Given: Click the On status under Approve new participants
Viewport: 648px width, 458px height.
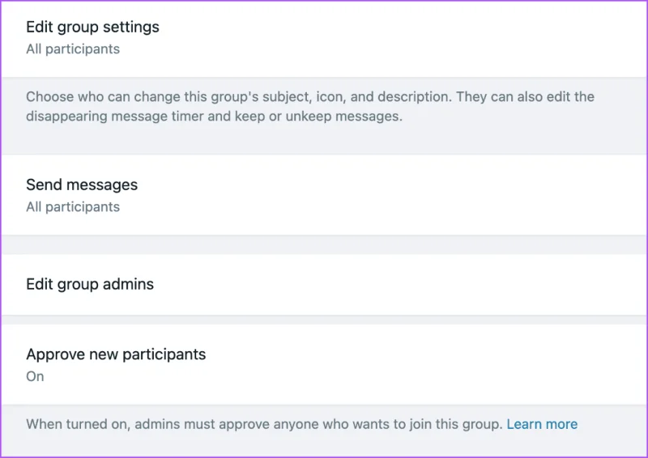Looking at the screenshot, I should click(35, 376).
